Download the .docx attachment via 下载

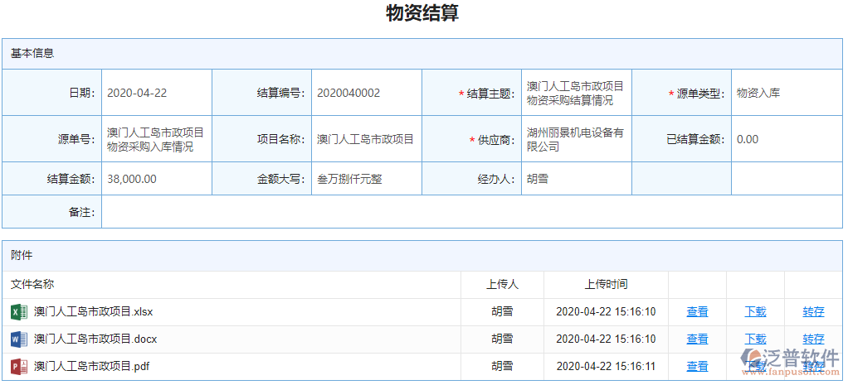tap(755, 339)
